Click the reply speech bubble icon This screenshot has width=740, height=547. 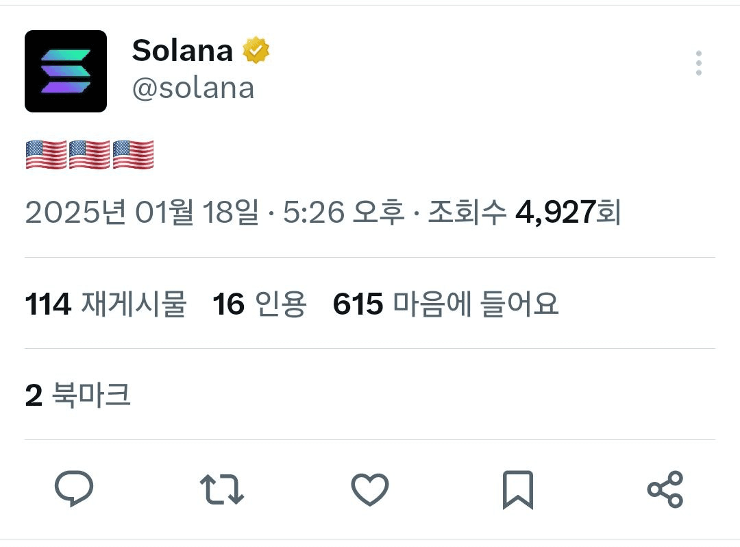coord(74,489)
